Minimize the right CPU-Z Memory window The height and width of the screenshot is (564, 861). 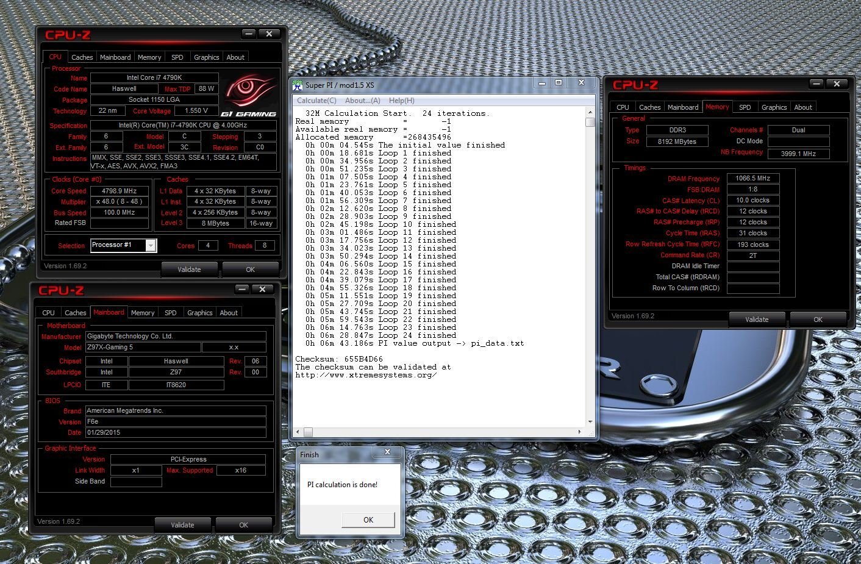pyautogui.click(x=816, y=84)
